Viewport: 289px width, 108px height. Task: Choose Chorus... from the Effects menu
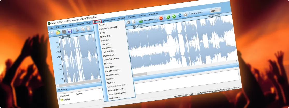(103, 25)
